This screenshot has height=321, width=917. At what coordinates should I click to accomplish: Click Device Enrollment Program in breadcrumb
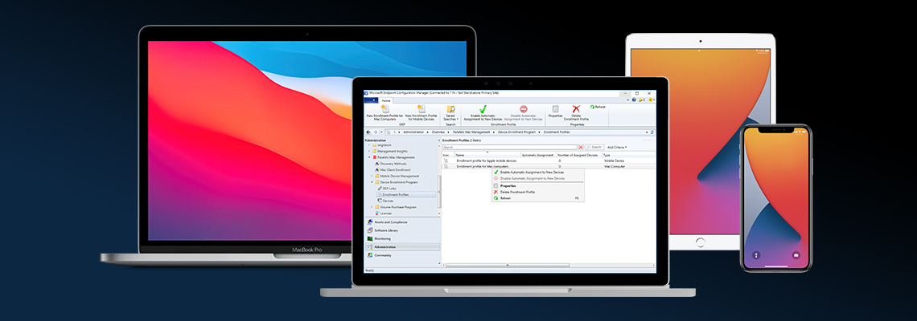[517, 132]
